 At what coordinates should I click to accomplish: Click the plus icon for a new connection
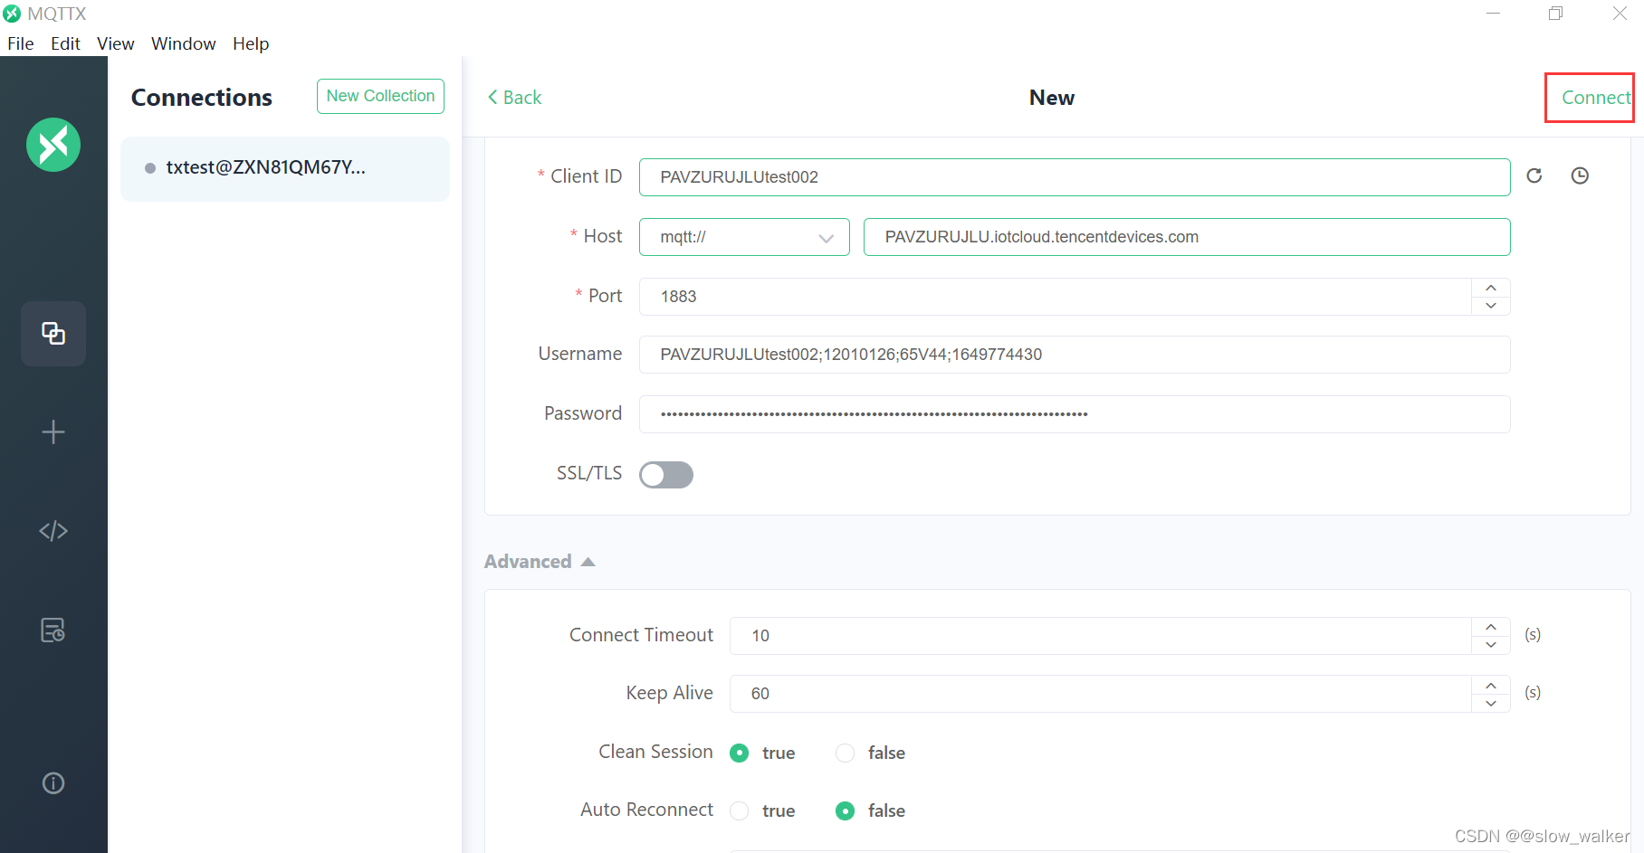(x=53, y=432)
